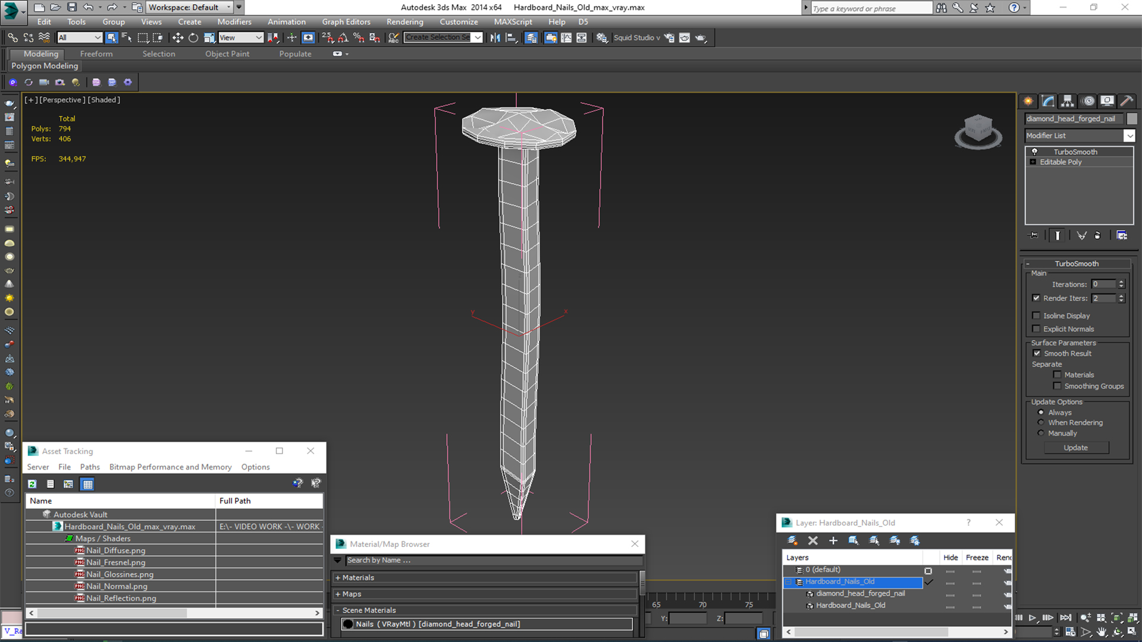Screen dimensions: 1142x642
Task: Open the Modifiers menu in menu bar
Action: 234,21
